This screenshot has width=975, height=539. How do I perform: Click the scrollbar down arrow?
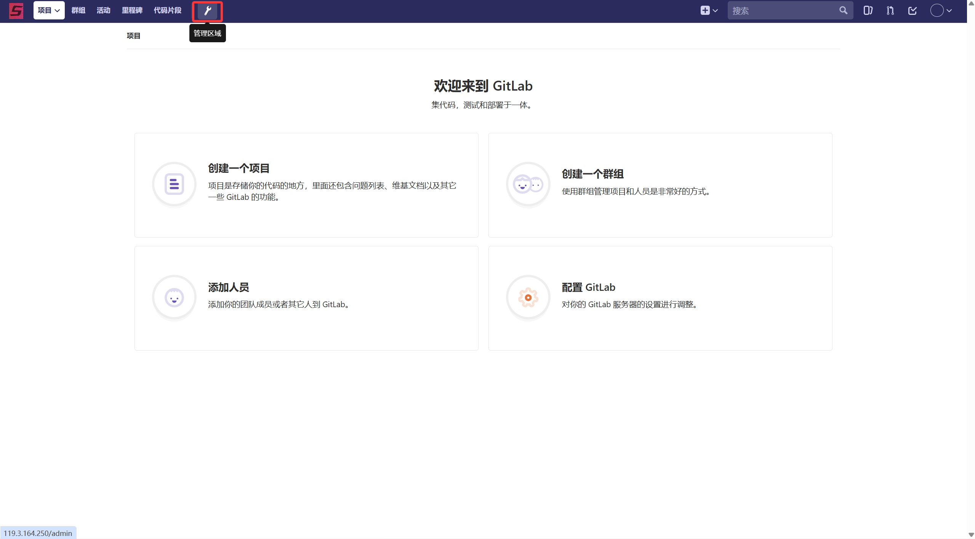[x=971, y=535]
